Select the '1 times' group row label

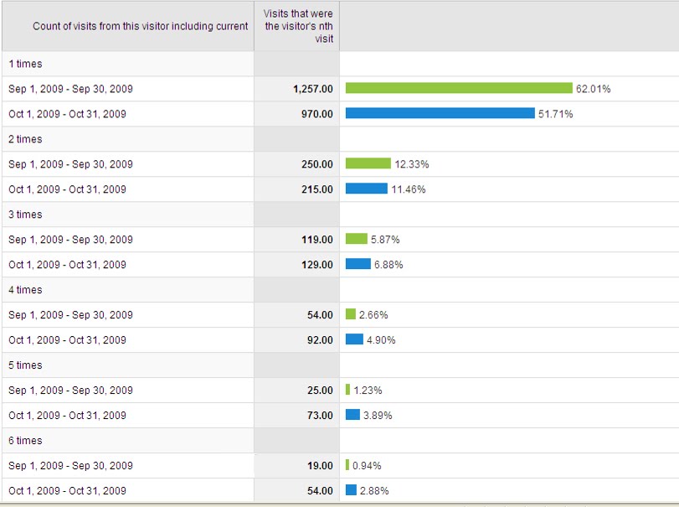pos(25,64)
